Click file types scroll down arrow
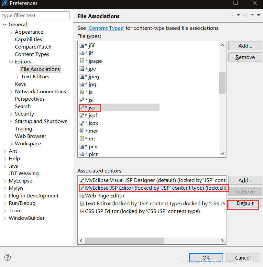This screenshot has width=263, height=267. 222,153
